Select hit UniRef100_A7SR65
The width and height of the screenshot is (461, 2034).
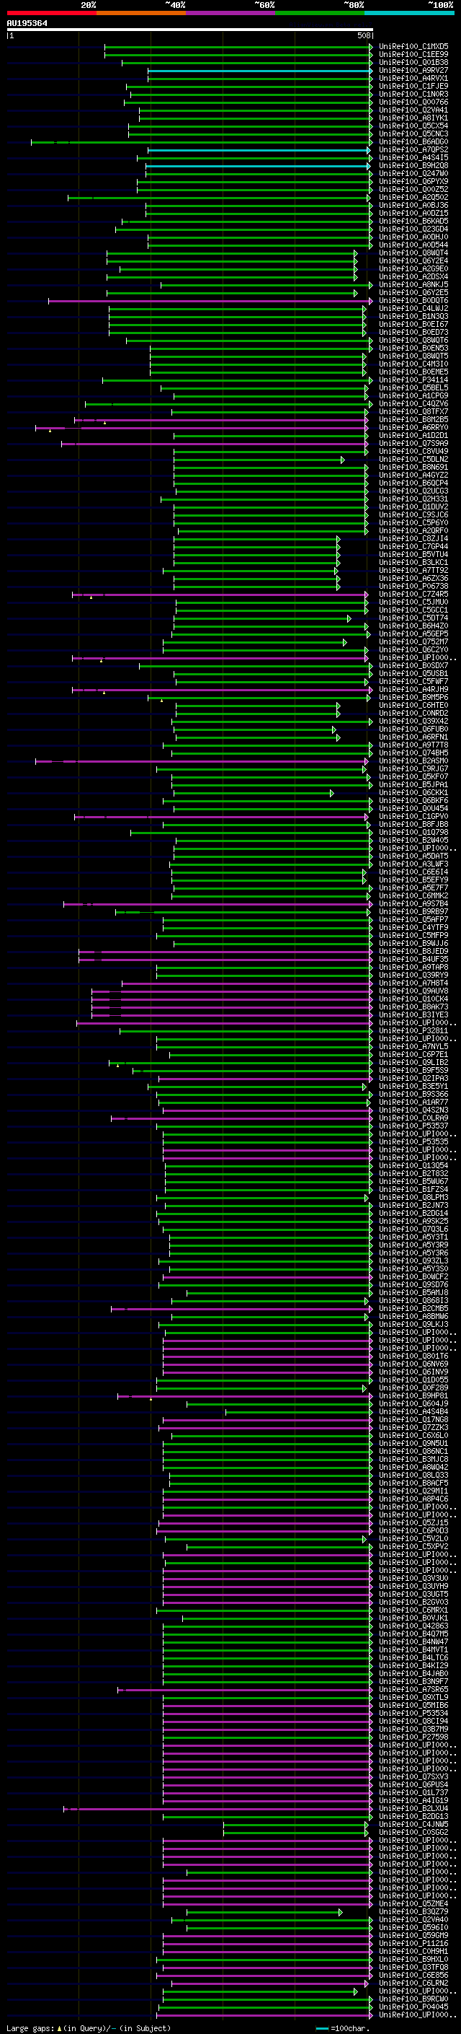(x=413, y=1690)
